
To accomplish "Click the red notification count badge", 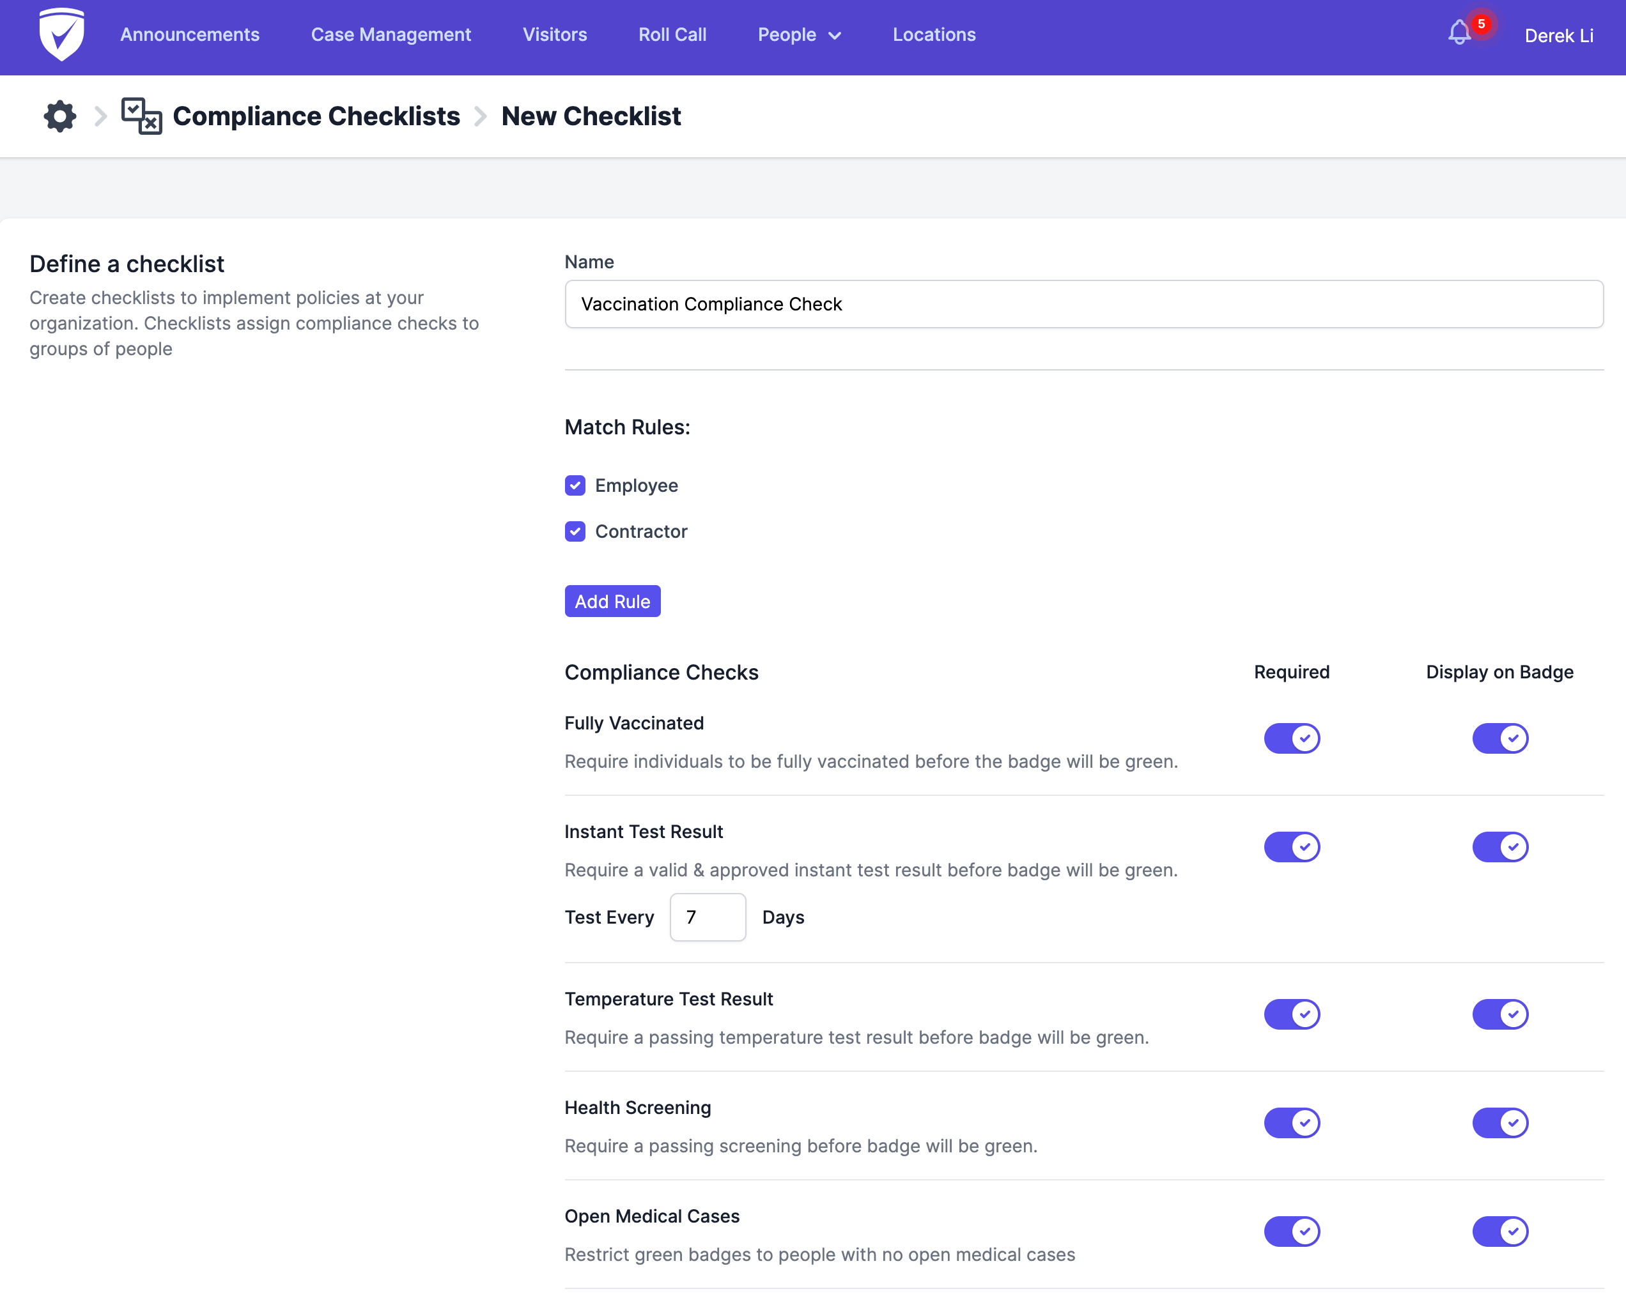I will point(1481,24).
